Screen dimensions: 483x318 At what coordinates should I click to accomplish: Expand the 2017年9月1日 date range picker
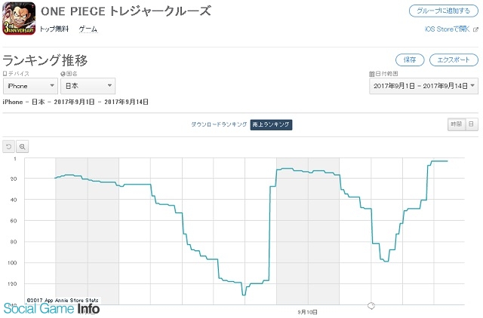(423, 86)
